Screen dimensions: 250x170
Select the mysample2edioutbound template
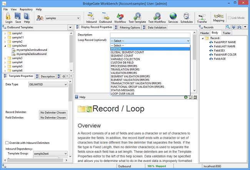click(x=32, y=54)
